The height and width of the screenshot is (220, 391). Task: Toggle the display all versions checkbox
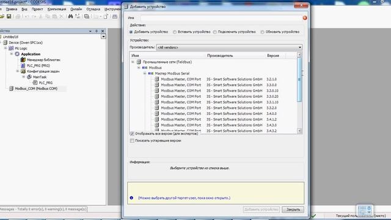click(132, 134)
